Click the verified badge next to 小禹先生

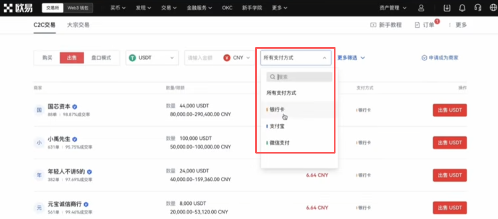[75, 139]
